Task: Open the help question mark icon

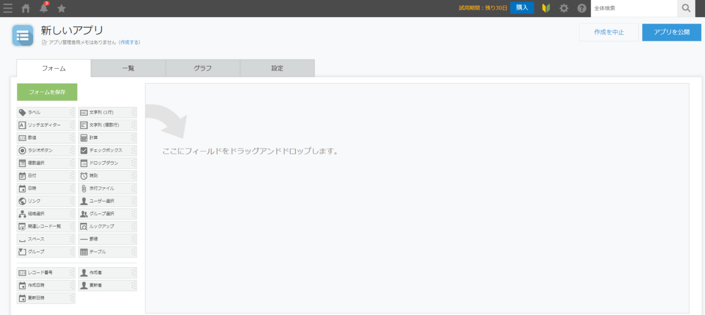Action: pos(582,8)
